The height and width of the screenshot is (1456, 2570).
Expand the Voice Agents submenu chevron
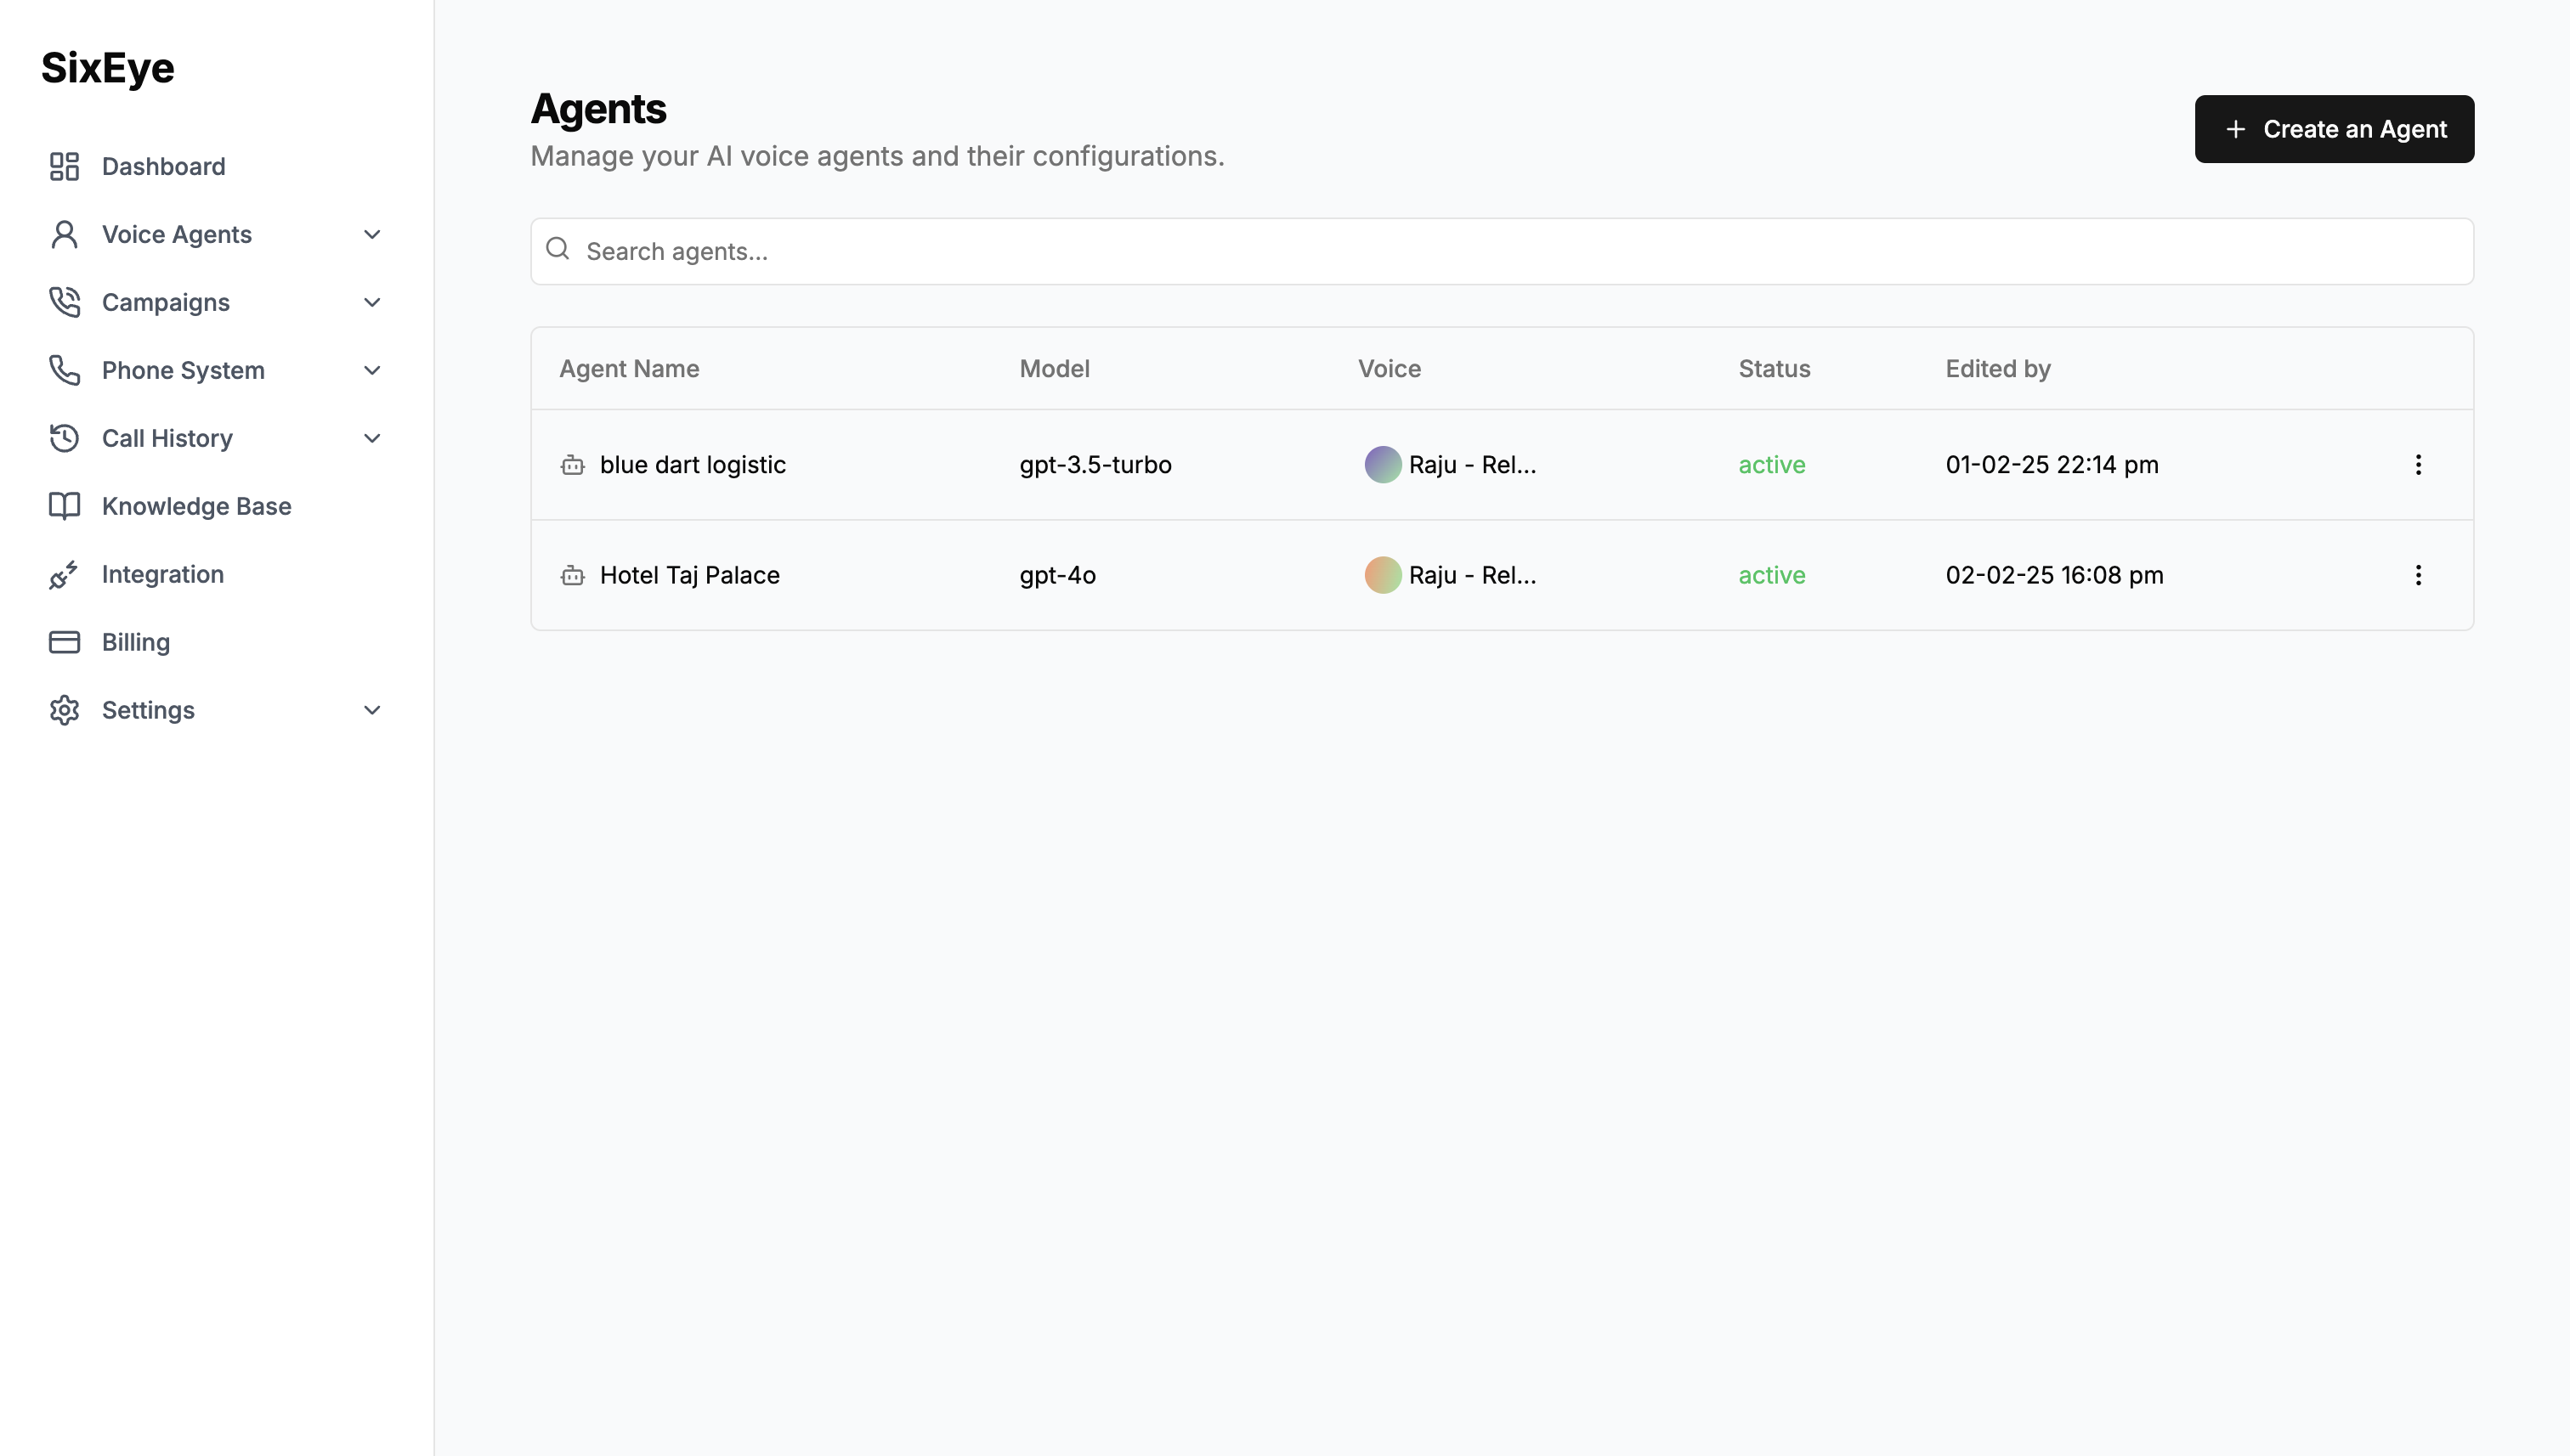coord(372,234)
